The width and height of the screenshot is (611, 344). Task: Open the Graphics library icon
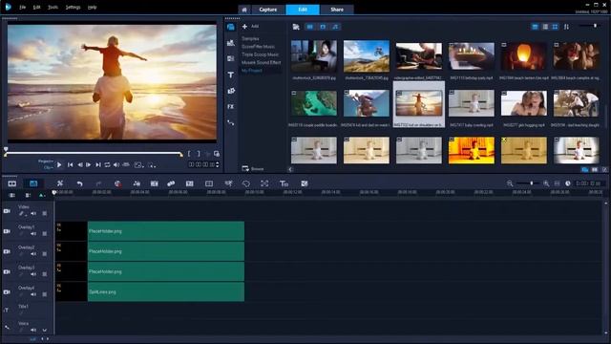231,91
